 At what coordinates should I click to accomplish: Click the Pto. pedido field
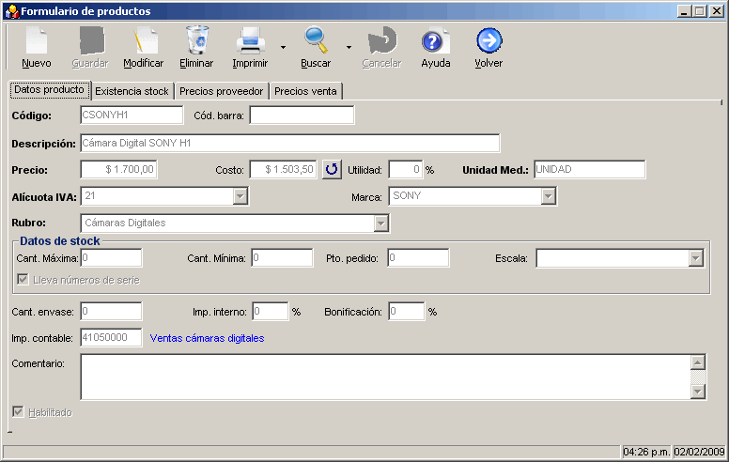point(418,258)
